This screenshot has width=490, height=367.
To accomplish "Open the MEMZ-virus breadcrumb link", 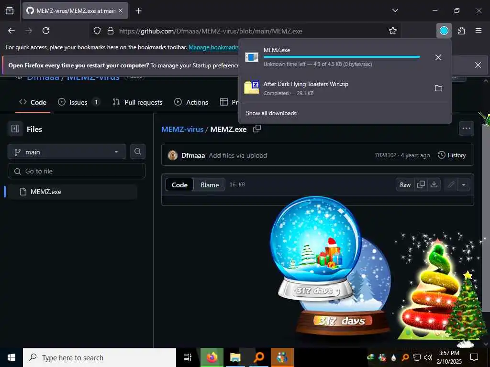I will click(x=182, y=129).
